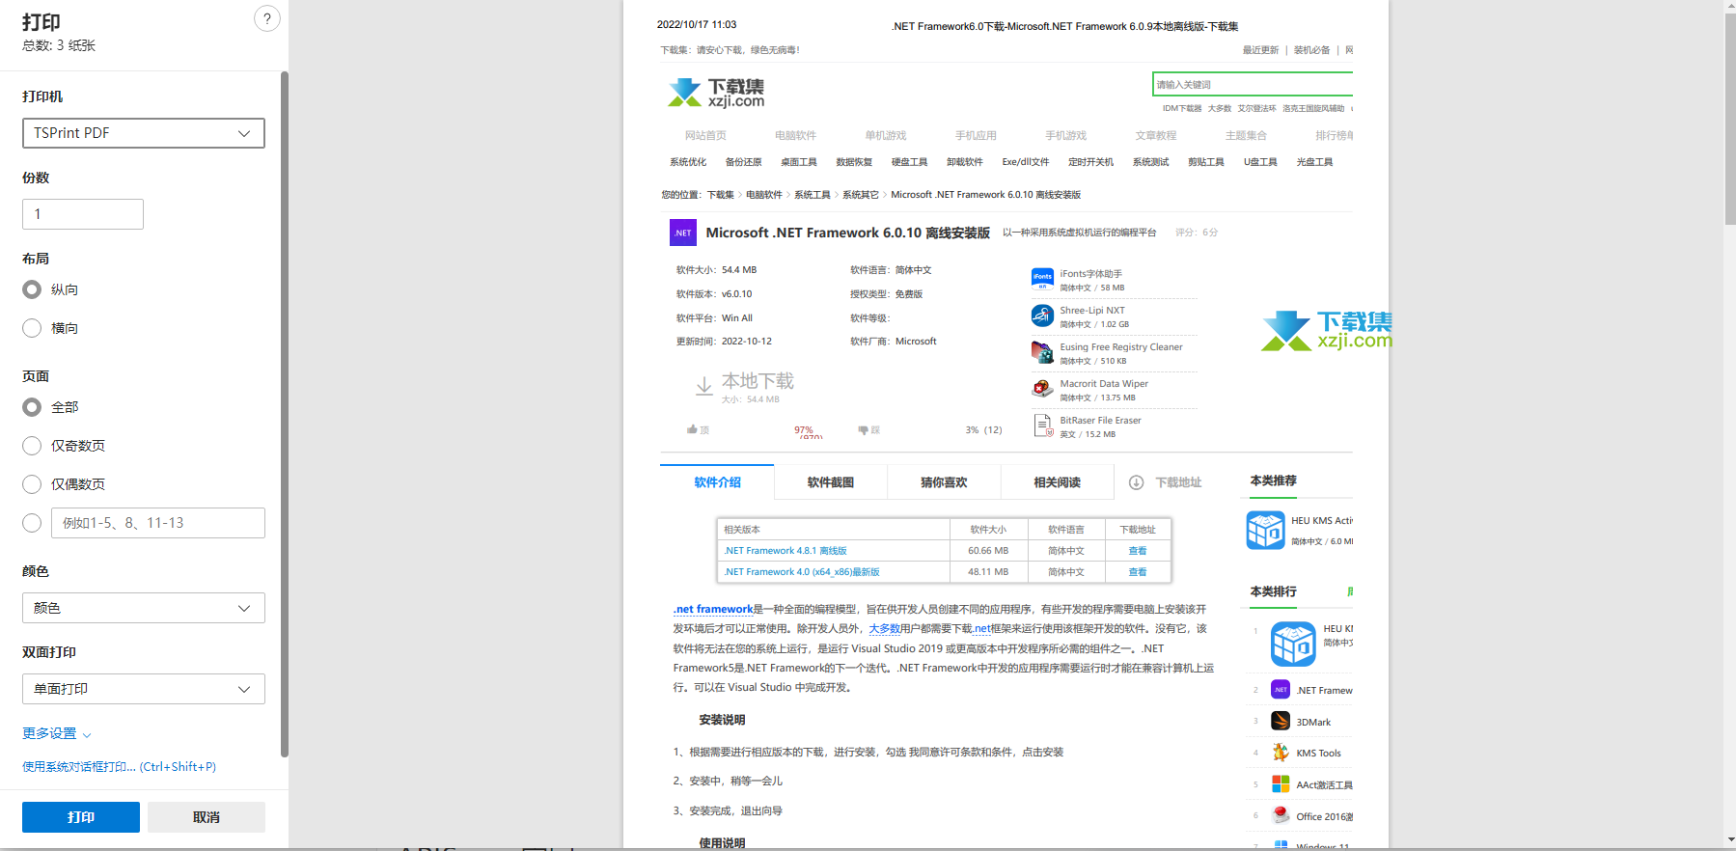Open .NET Framework 4.8.1 离线版 link
The image size is (1736, 851).
[x=785, y=551]
